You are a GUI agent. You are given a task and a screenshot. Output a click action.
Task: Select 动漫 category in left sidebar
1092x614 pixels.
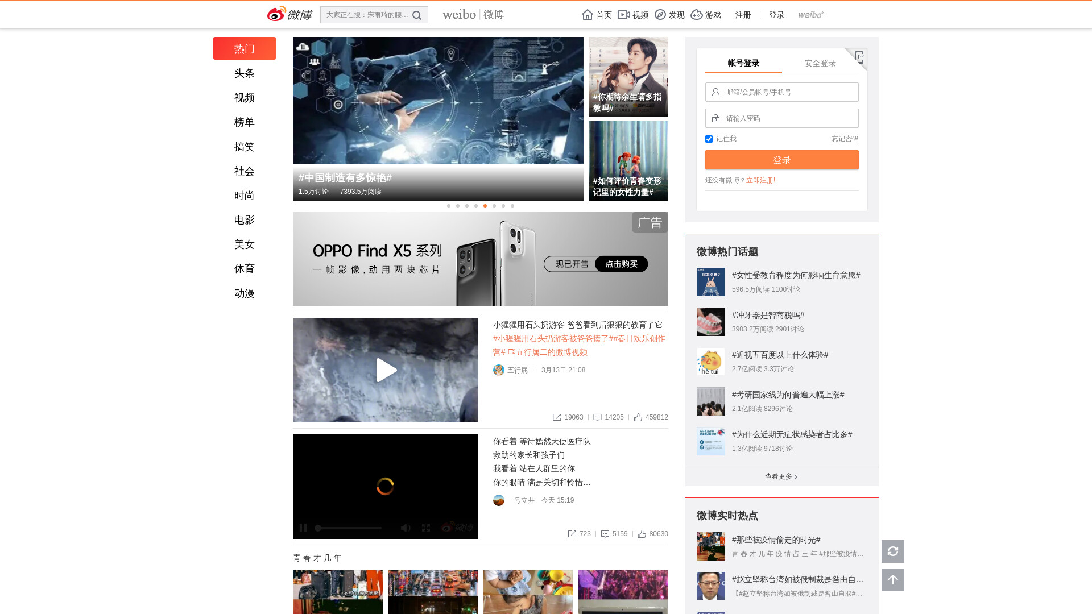(245, 293)
